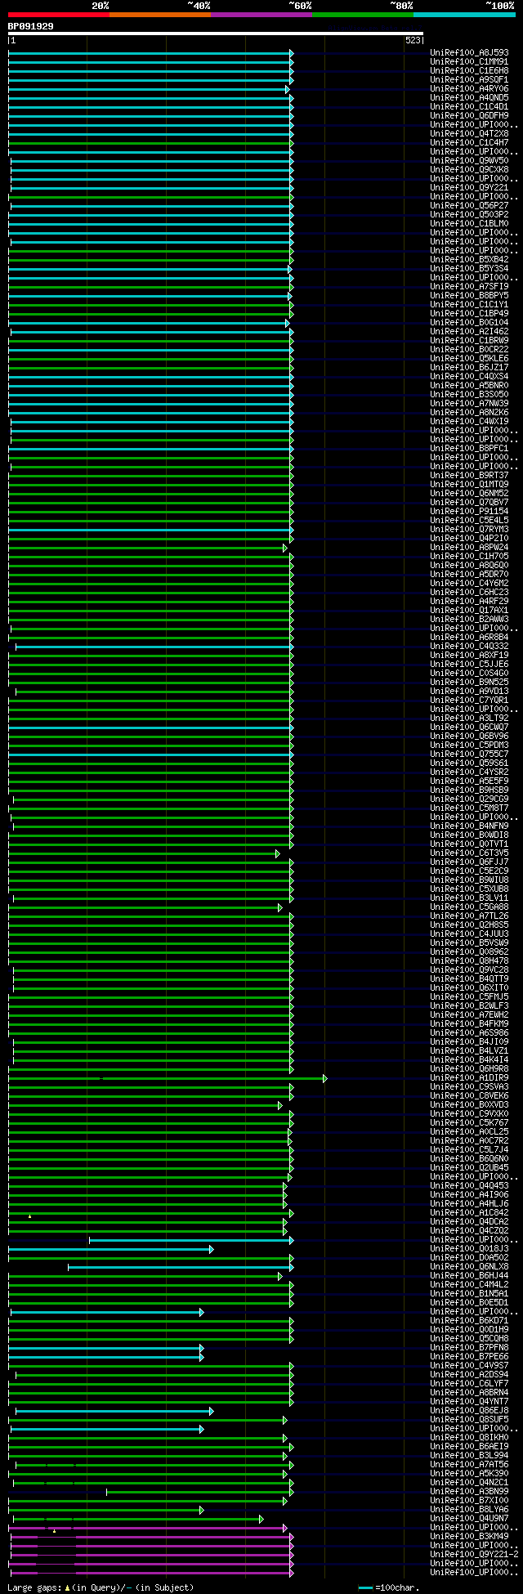Open hit UniRef100_C1MM91
The height and width of the screenshot is (1594, 523).
[x=469, y=62]
